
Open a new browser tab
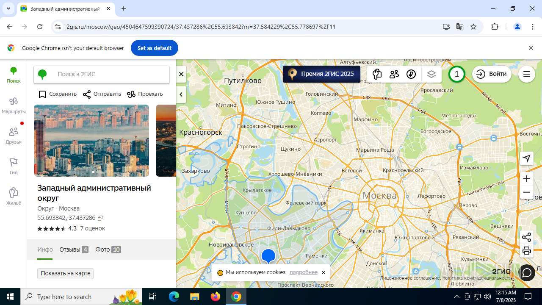(124, 8)
